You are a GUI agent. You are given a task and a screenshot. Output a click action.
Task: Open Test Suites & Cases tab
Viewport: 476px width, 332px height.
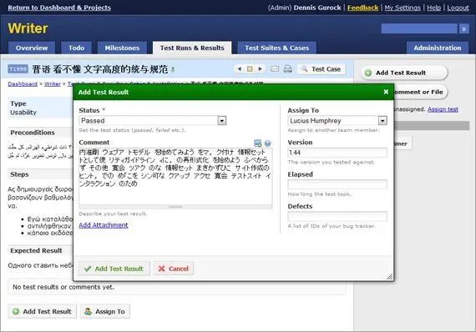point(277,48)
